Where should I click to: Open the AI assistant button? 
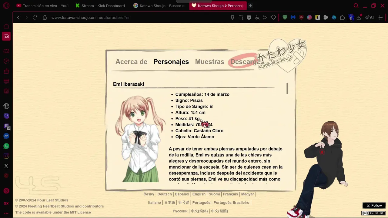[370, 18]
